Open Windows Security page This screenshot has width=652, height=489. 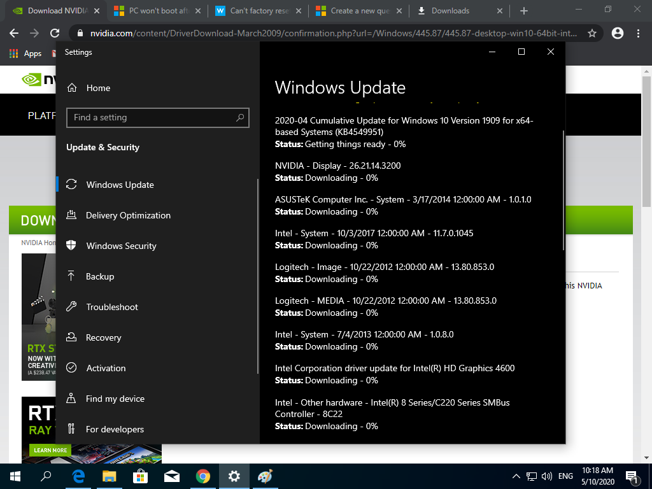pyautogui.click(x=121, y=246)
